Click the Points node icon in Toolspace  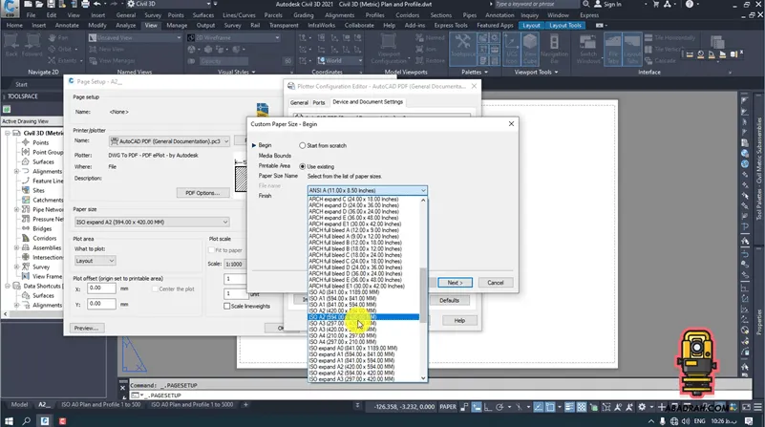(26, 142)
